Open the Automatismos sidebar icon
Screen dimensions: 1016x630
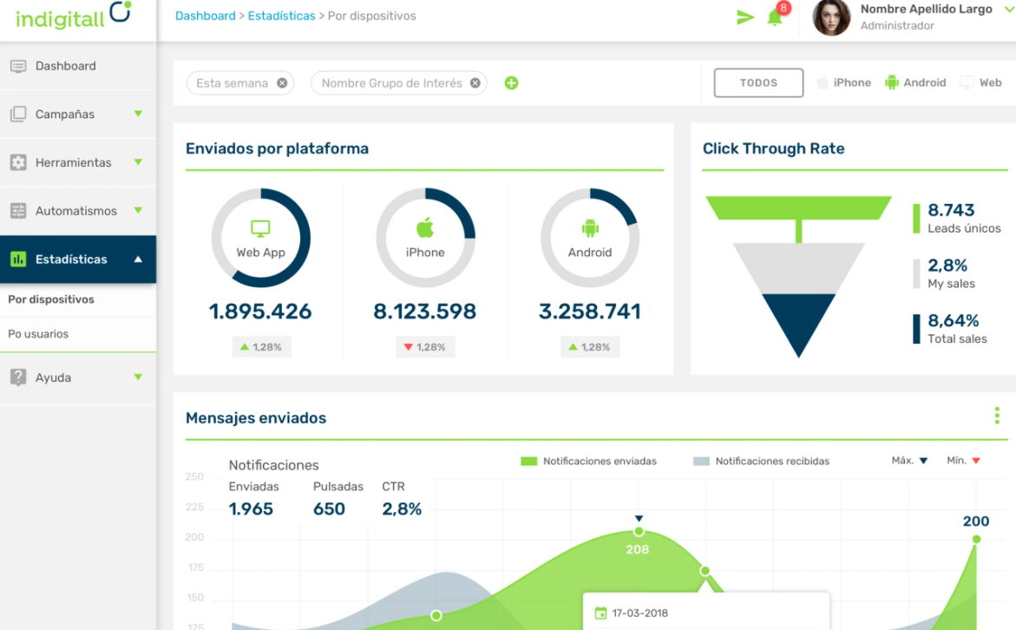tap(17, 210)
